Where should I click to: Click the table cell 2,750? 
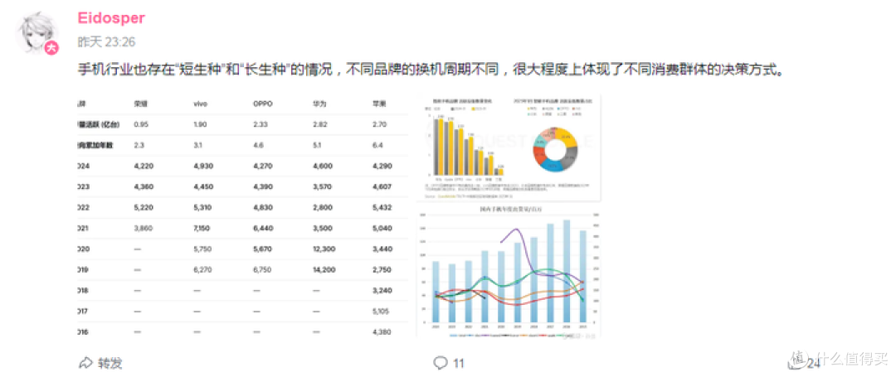(x=382, y=270)
